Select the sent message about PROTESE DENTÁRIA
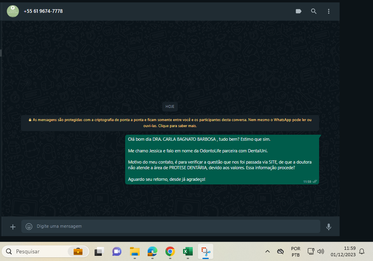The image size is (373, 261). [x=222, y=159]
